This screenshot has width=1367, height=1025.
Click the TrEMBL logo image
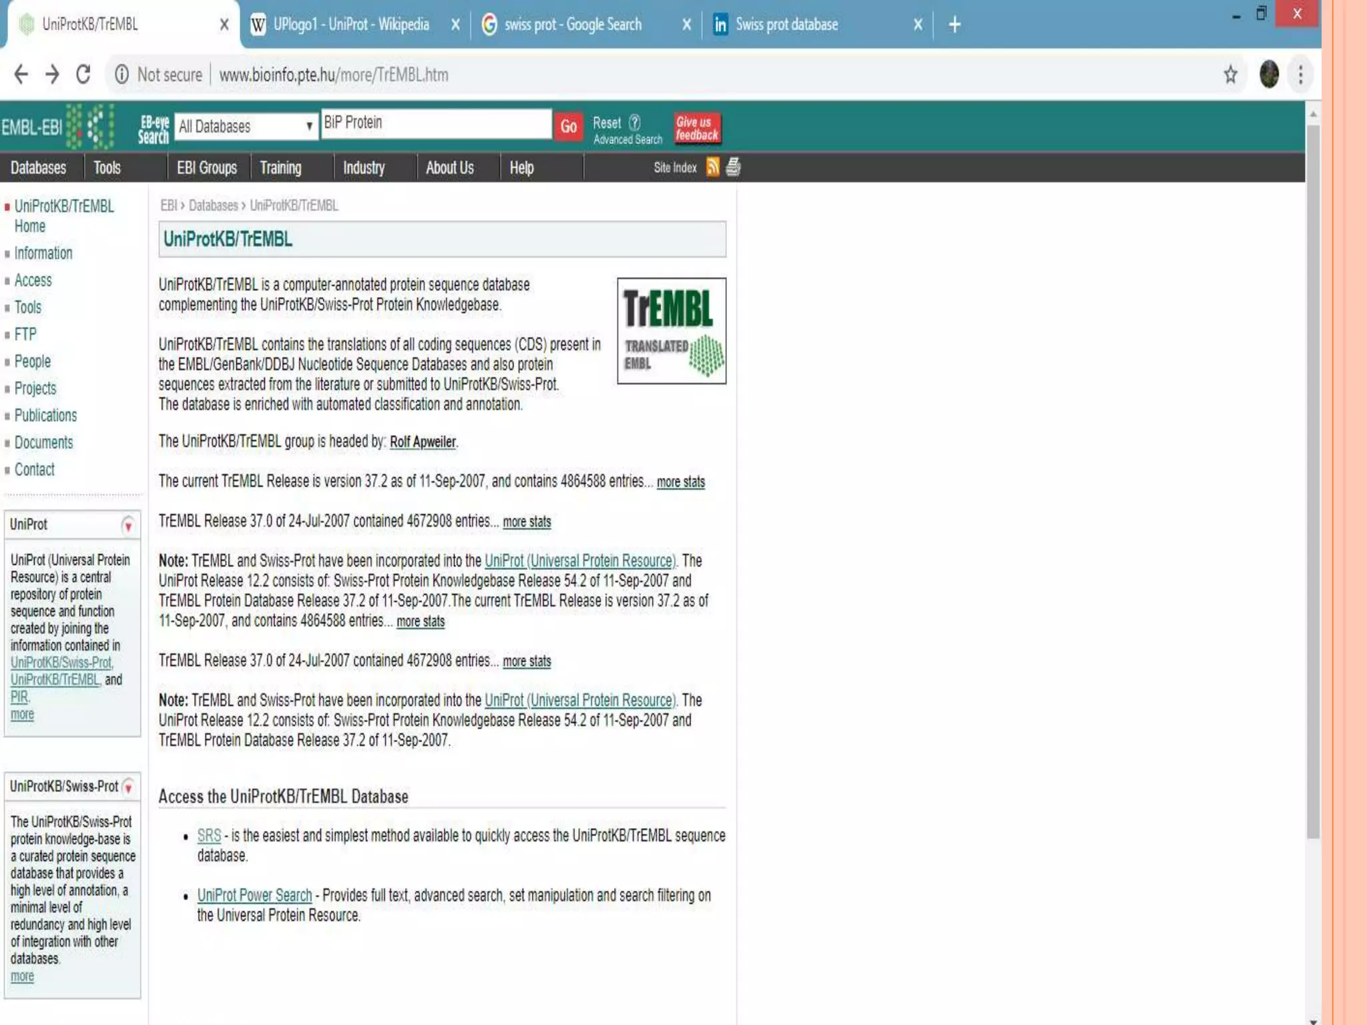671,331
